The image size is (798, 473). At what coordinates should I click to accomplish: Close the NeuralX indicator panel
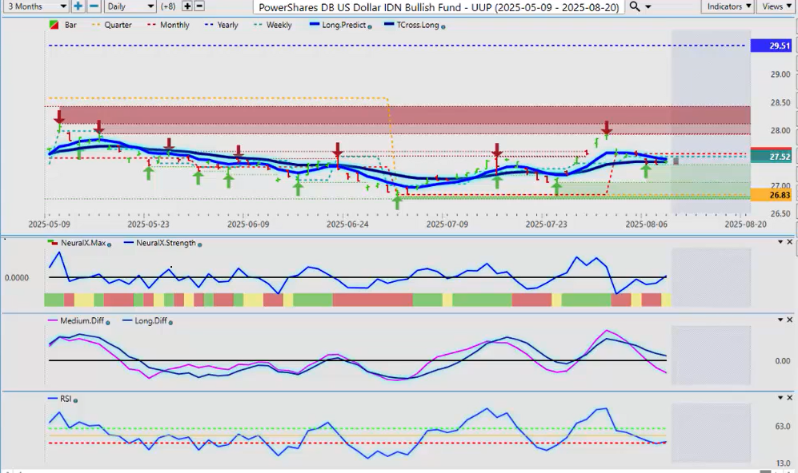click(790, 241)
